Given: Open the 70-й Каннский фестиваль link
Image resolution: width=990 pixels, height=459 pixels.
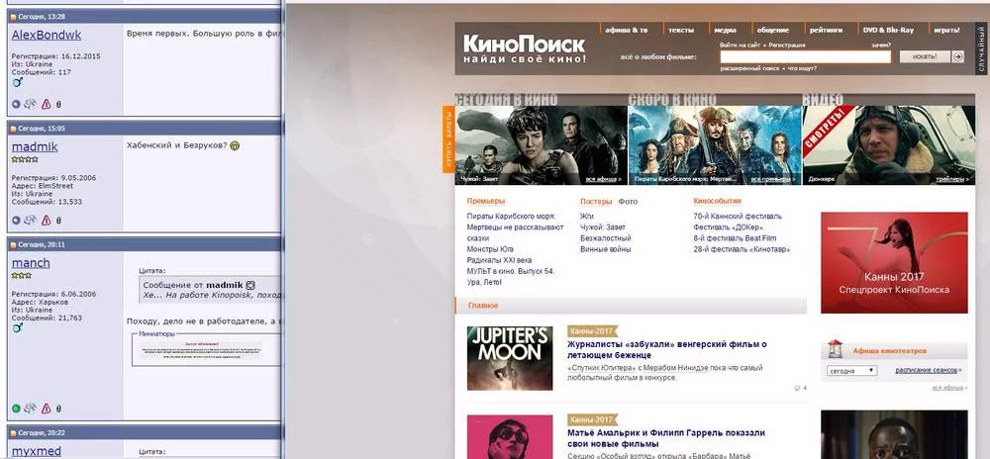Looking at the screenshot, I should coord(738,217).
